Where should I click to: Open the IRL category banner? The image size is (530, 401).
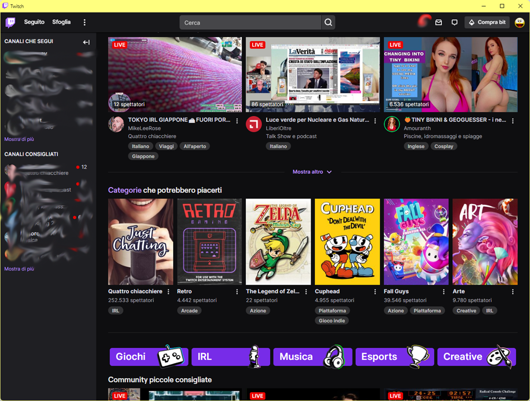(230, 357)
